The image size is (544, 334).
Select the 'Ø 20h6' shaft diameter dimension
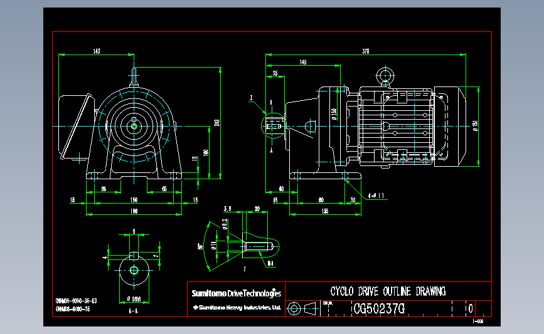pos(134,299)
